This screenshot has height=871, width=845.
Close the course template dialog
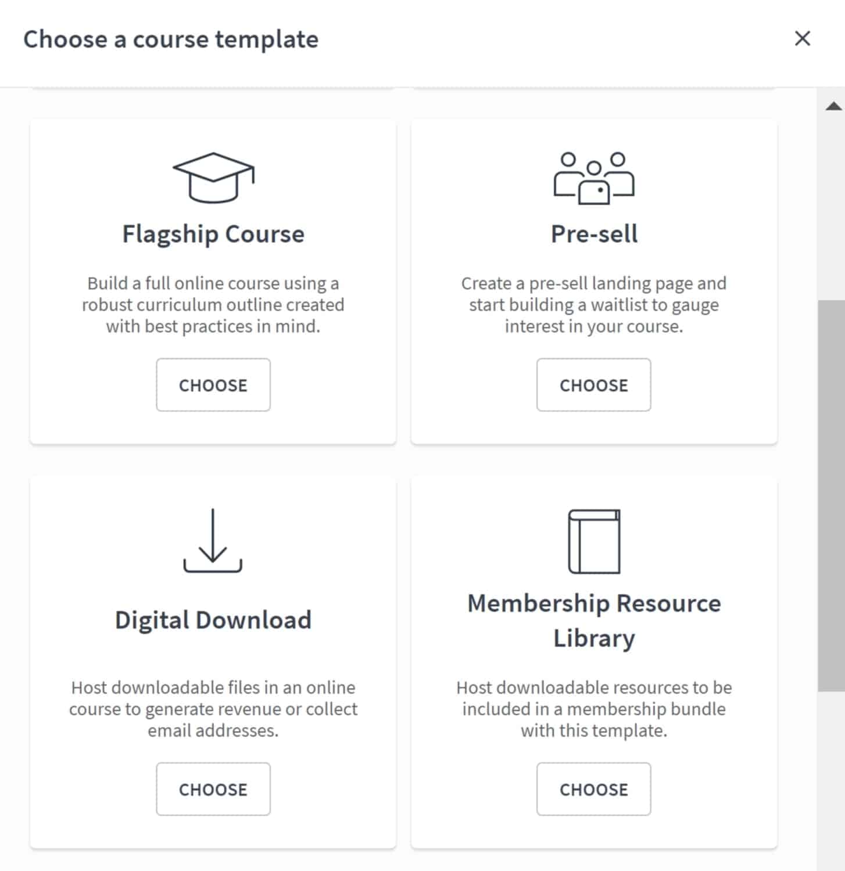click(x=803, y=38)
